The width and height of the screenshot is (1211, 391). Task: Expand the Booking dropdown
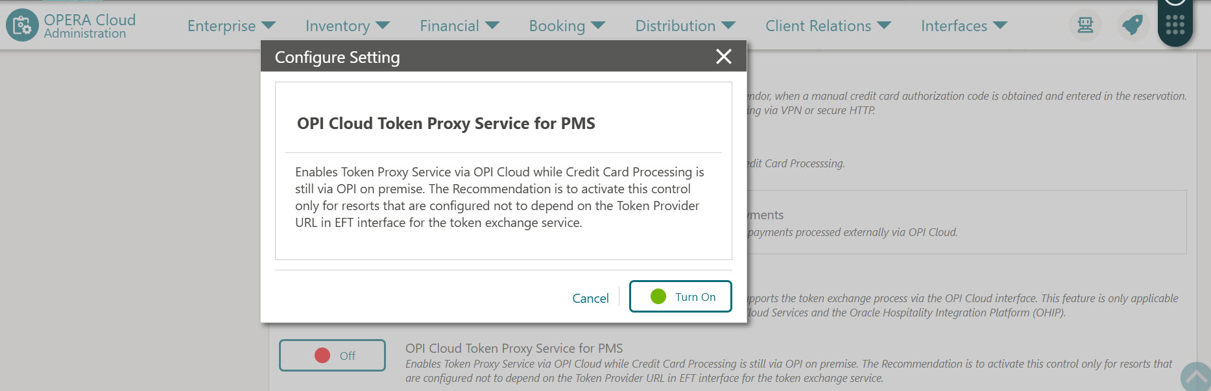point(566,25)
